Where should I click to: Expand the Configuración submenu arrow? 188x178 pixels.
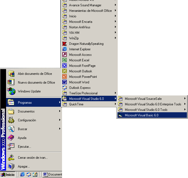coord(60,120)
